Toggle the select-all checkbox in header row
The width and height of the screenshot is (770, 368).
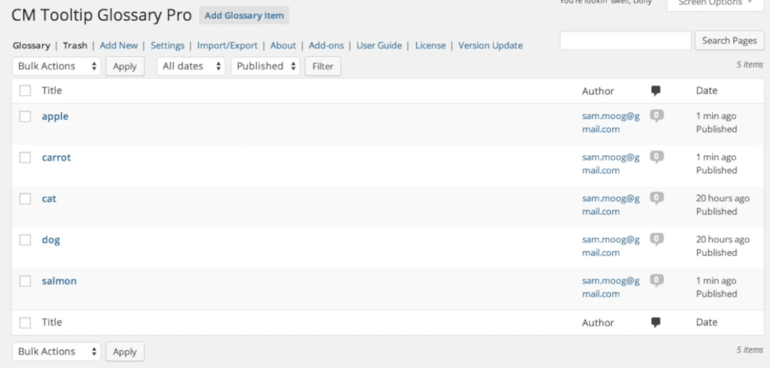tap(25, 91)
